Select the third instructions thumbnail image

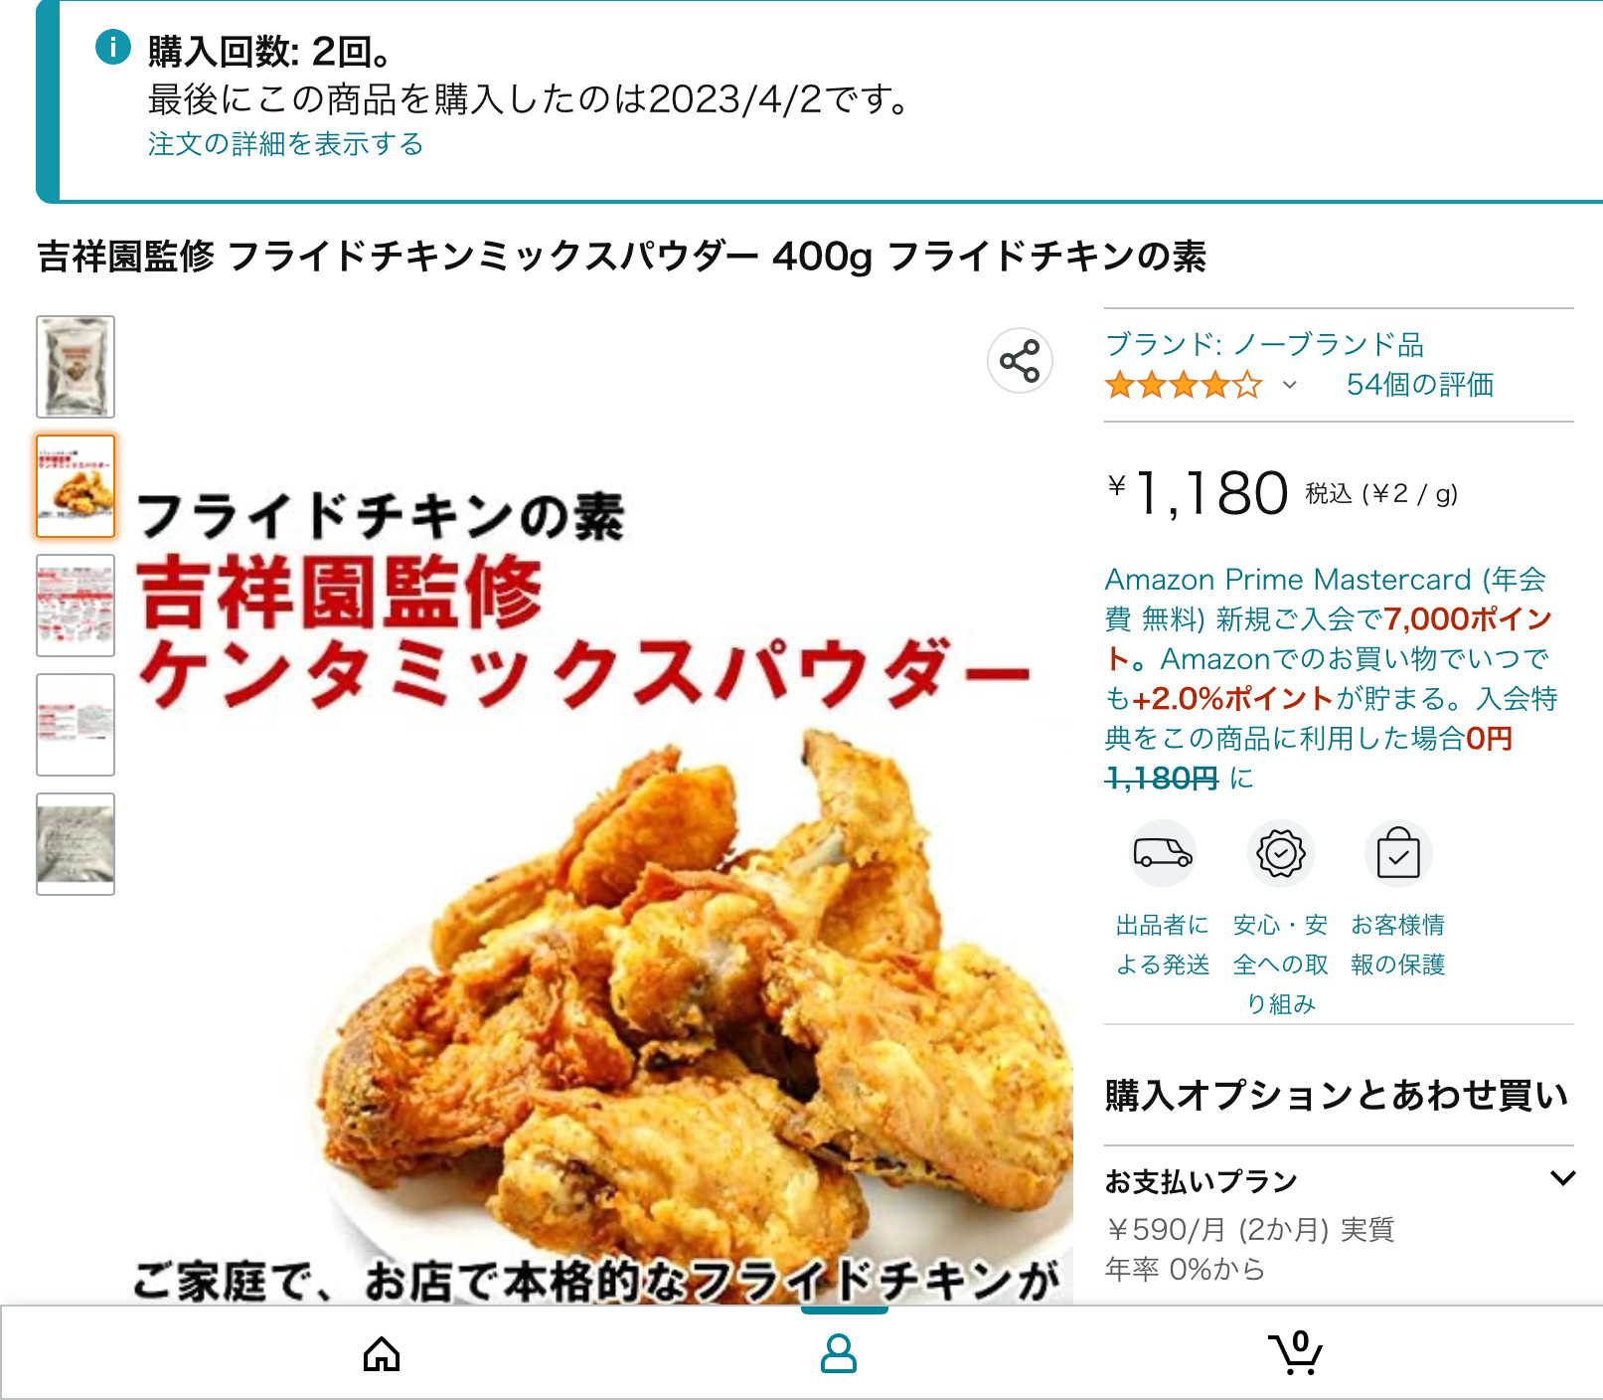76,606
